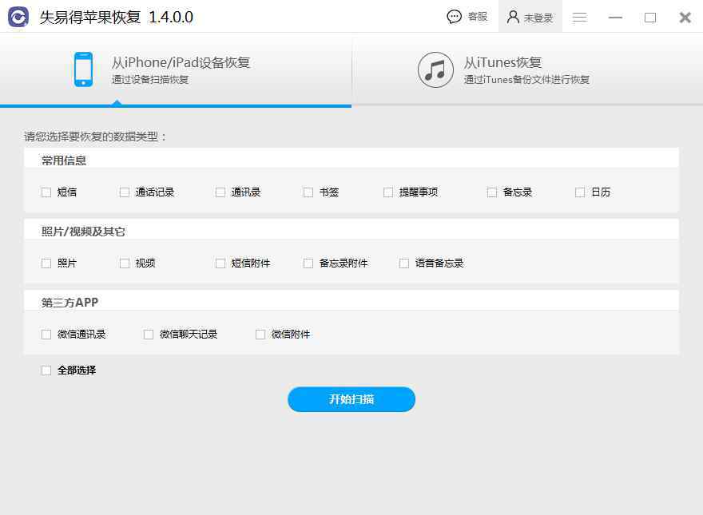The image size is (703, 515).
Task: Minimize the recovery app window
Action: click(x=615, y=18)
